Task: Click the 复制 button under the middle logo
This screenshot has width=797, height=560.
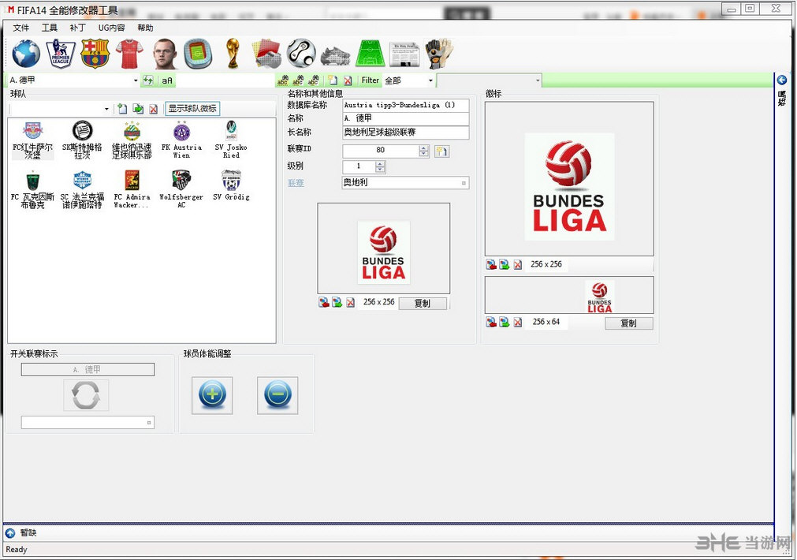Action: (423, 303)
